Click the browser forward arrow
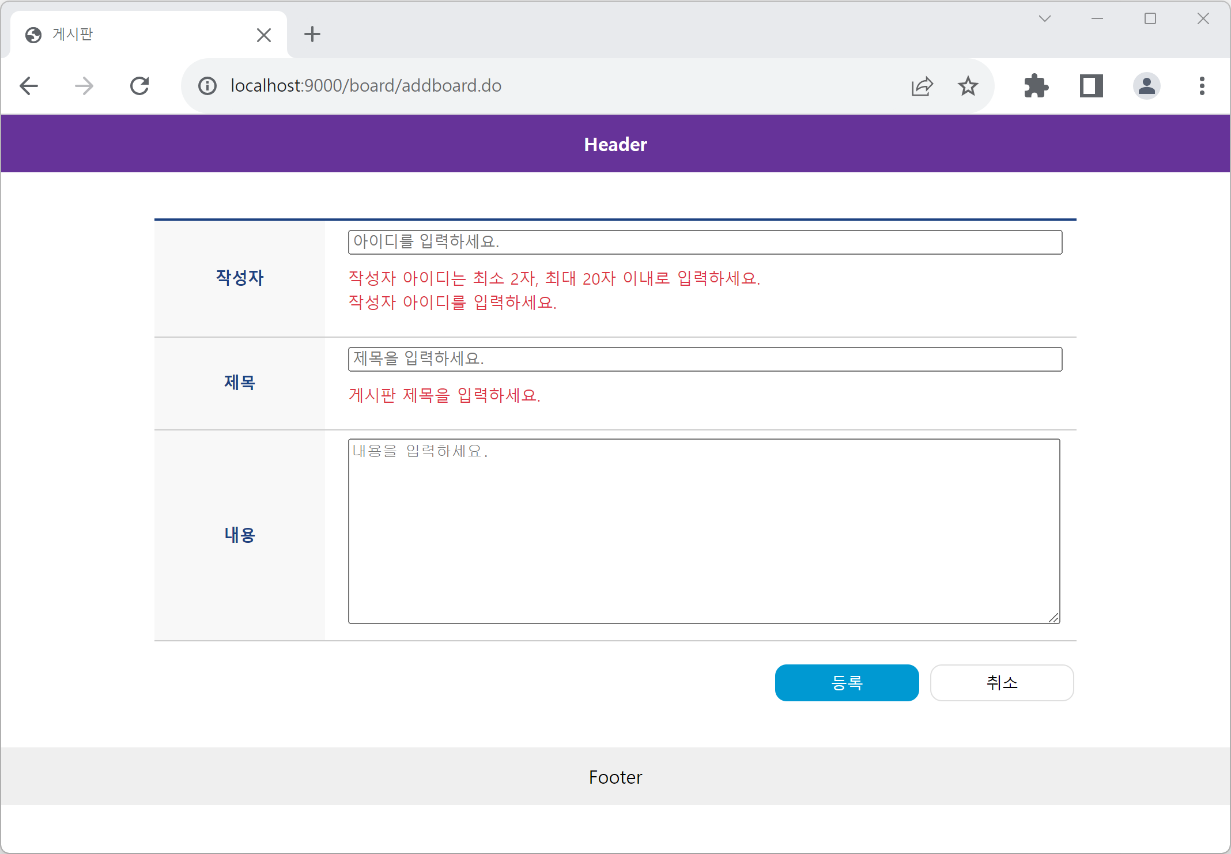The width and height of the screenshot is (1231, 854). coord(84,86)
